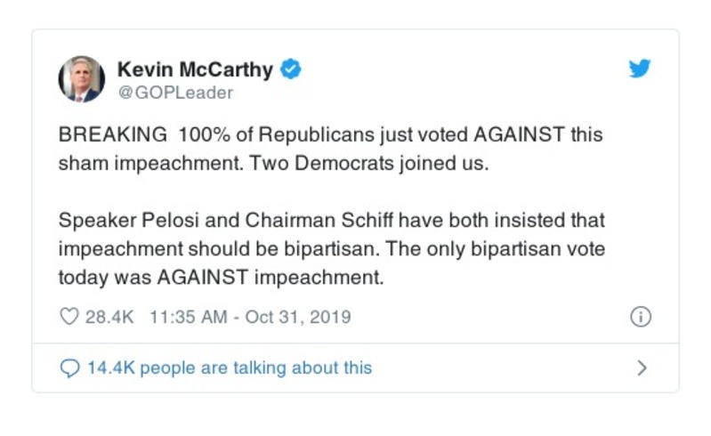This screenshot has height=436, width=711.
Task: Click "today was AGAINST impeachment" closing line
Action: tap(221, 277)
